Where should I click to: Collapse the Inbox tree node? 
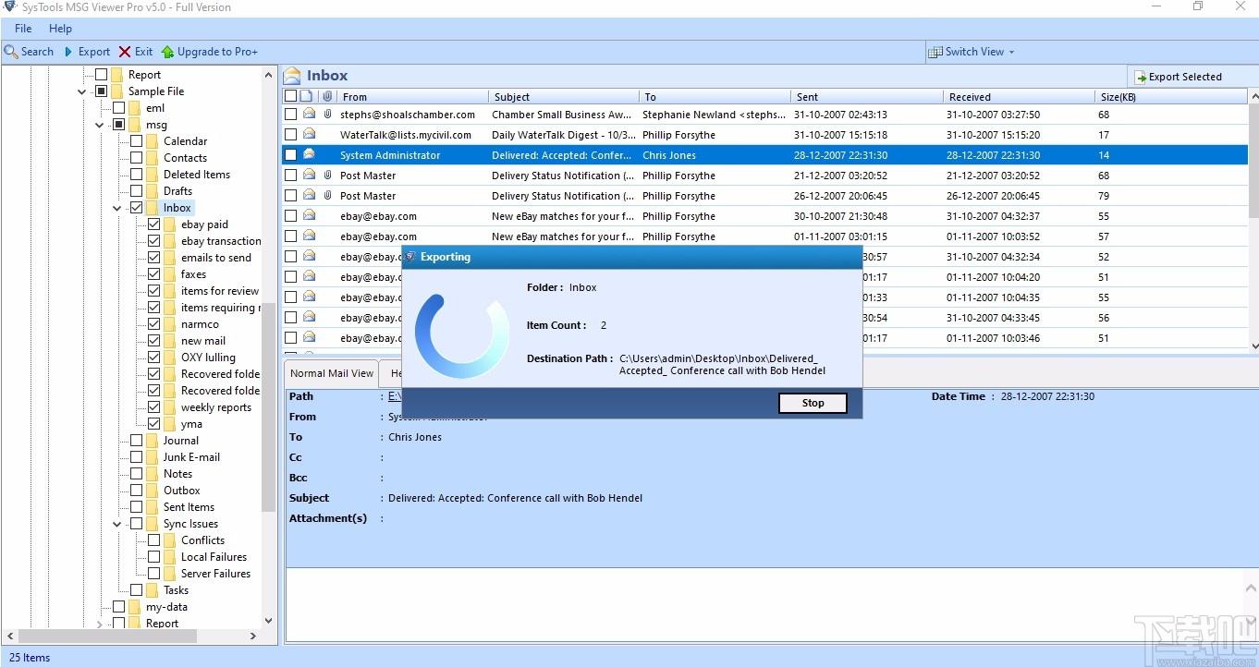(117, 208)
